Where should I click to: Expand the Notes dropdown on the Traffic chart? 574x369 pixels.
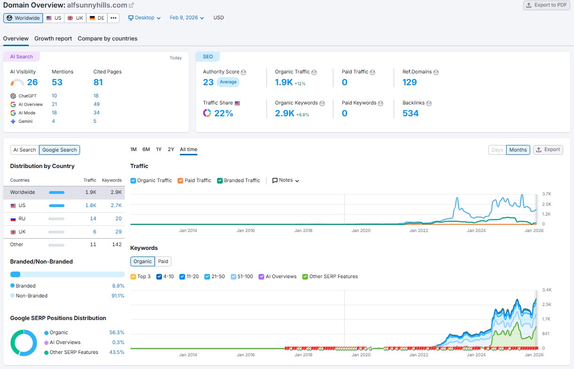[x=285, y=180]
